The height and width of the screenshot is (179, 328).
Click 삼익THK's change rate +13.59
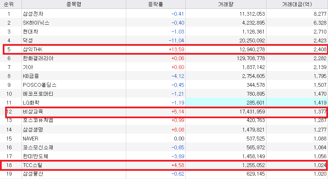pyautogui.click(x=176, y=50)
